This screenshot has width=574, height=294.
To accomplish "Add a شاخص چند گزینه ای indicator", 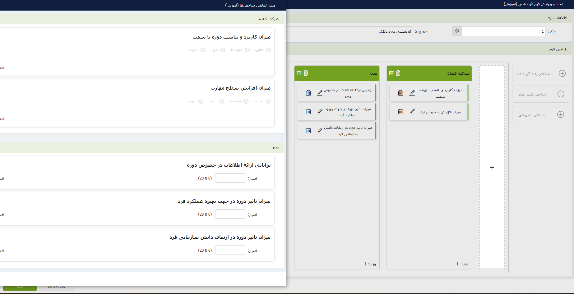I will click(562, 73).
